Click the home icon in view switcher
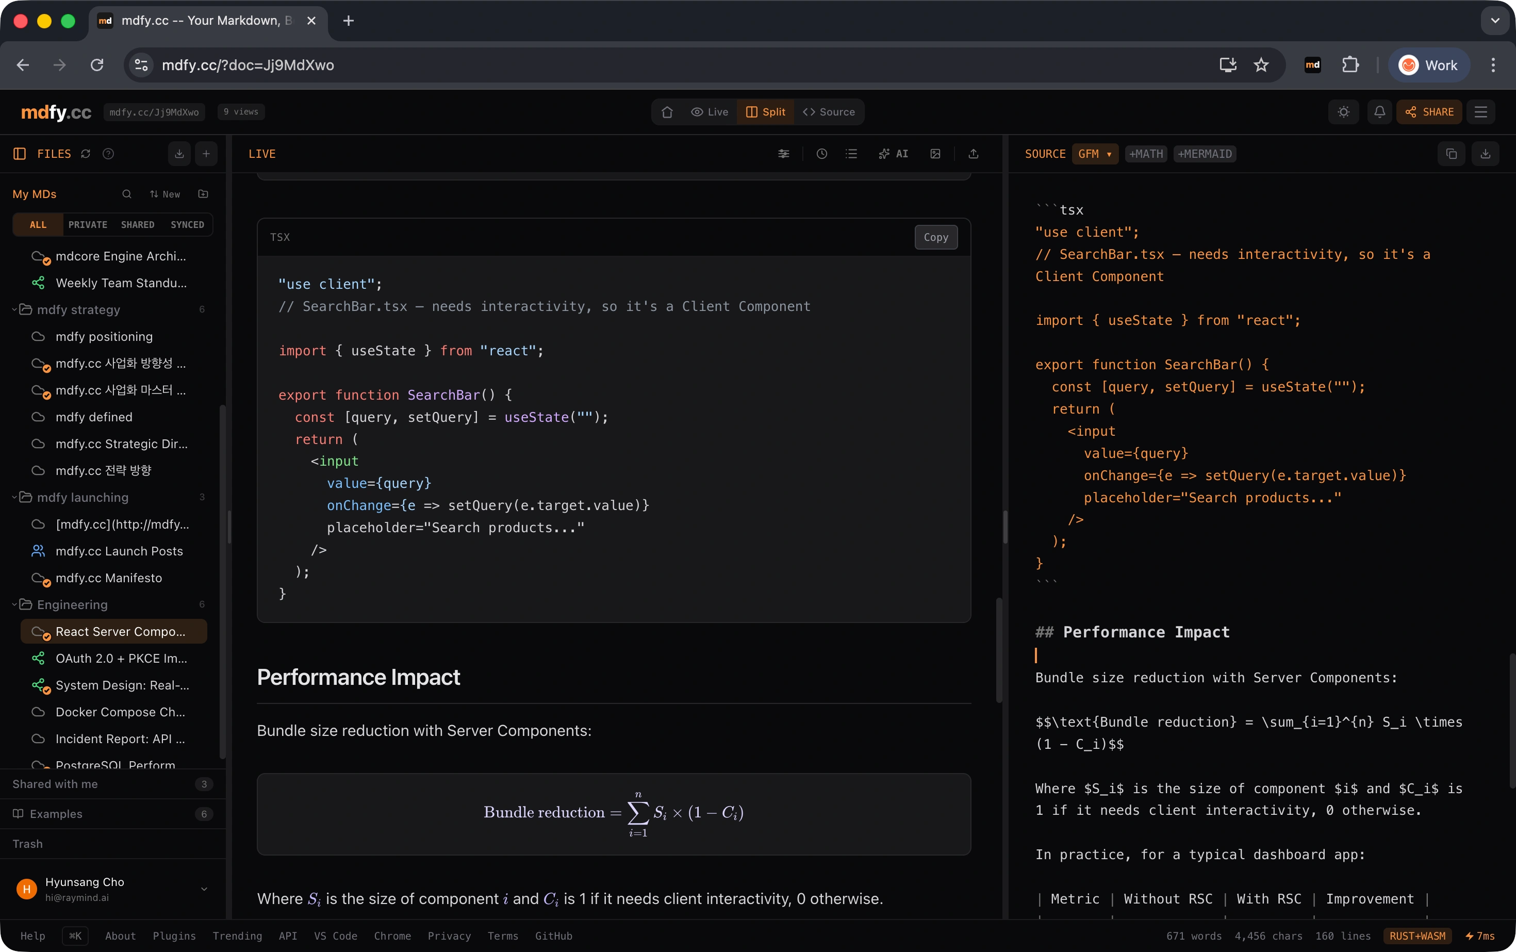 click(x=667, y=112)
